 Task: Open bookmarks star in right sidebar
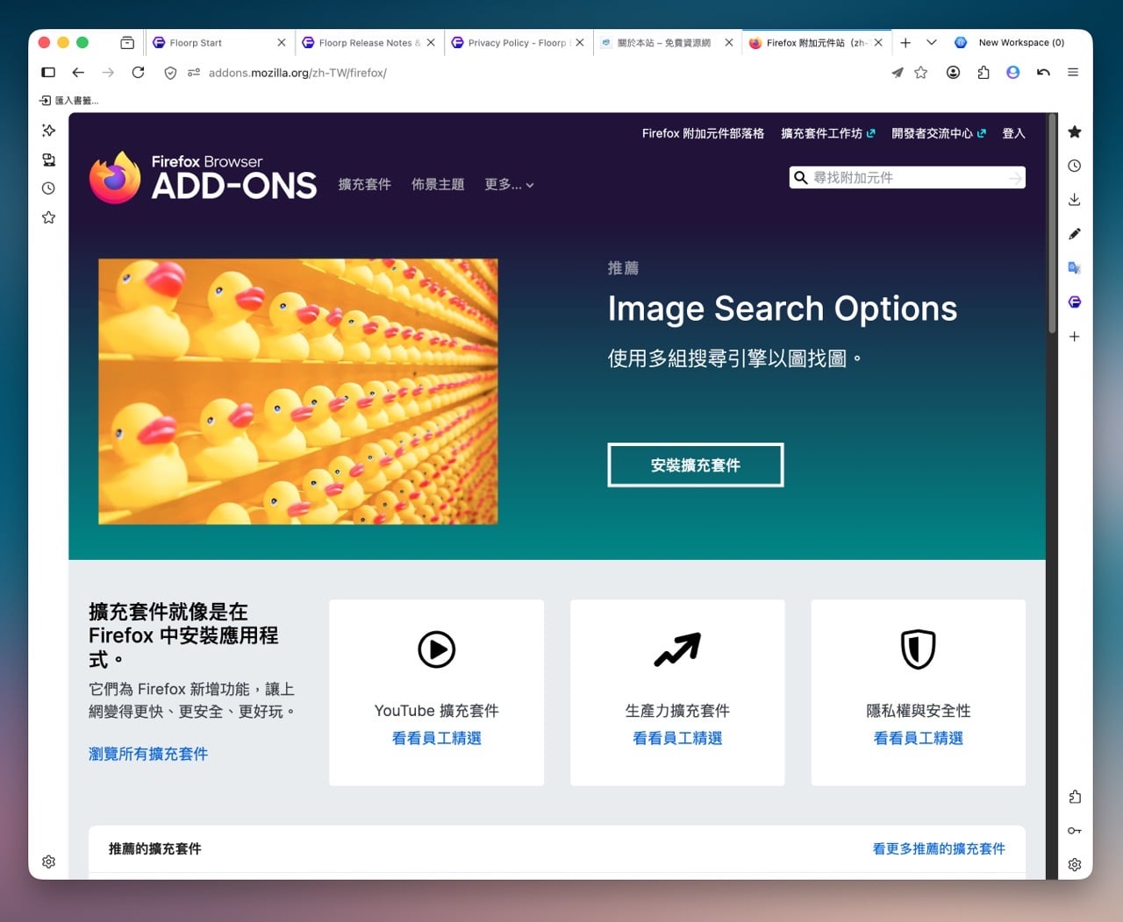point(1075,131)
